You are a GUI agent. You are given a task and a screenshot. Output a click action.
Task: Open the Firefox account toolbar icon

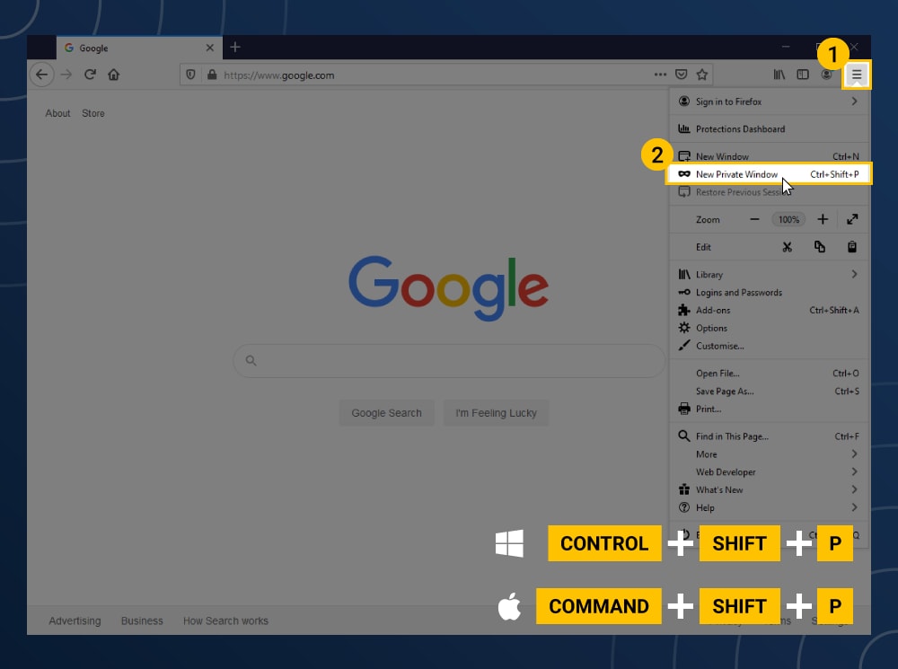pyautogui.click(x=826, y=75)
